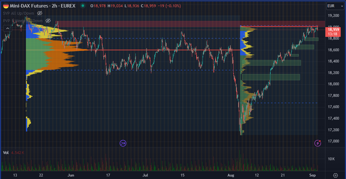Screen dimensions: 346x179
Task: Click the green market status dot
Action: (83, 6)
